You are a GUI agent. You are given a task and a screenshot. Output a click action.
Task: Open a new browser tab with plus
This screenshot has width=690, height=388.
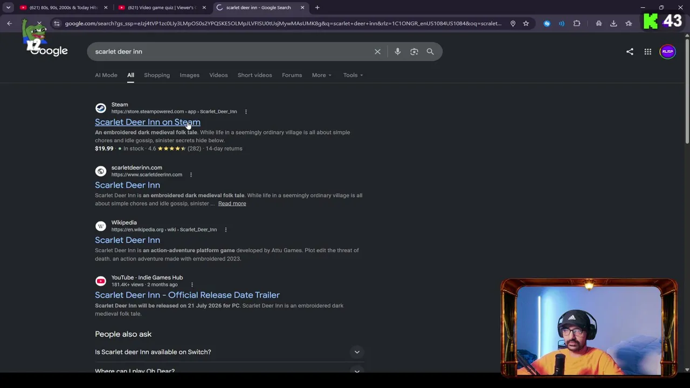tap(317, 8)
